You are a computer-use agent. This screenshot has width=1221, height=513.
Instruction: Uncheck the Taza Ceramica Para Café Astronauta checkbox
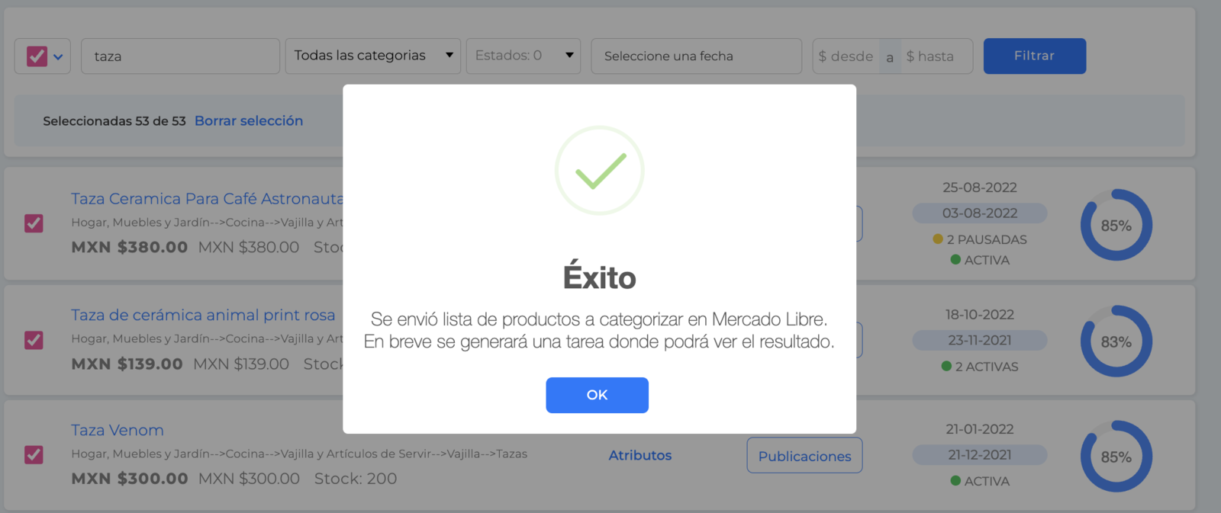coord(34,223)
